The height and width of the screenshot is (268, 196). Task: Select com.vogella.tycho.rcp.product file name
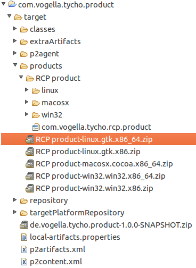click(x=96, y=128)
